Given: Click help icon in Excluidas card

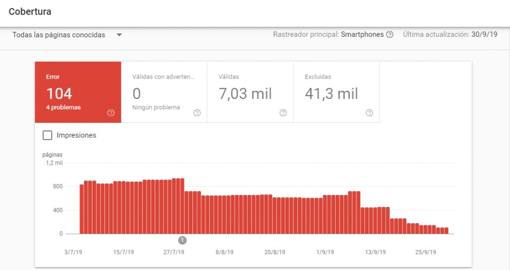Looking at the screenshot, I should (369, 113).
